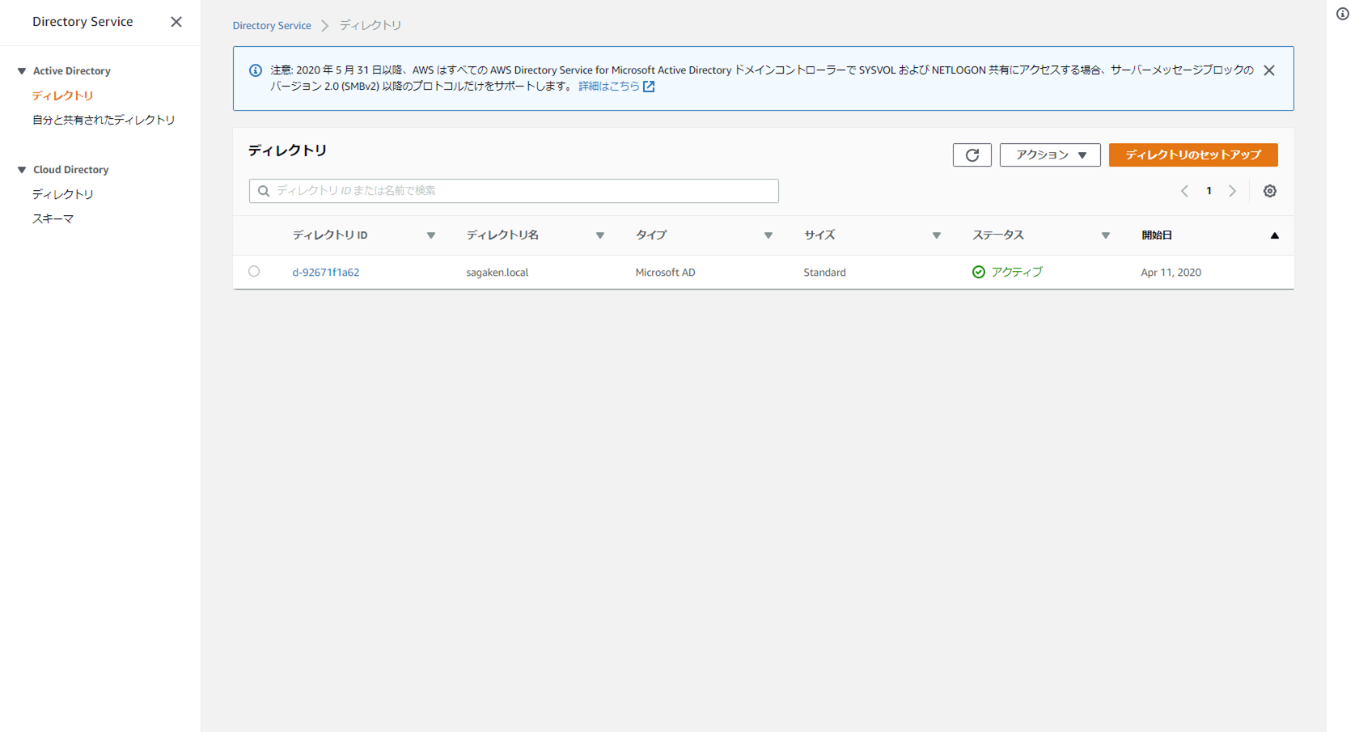Go to next page arrow
The height and width of the screenshot is (732, 1359).
tap(1233, 191)
